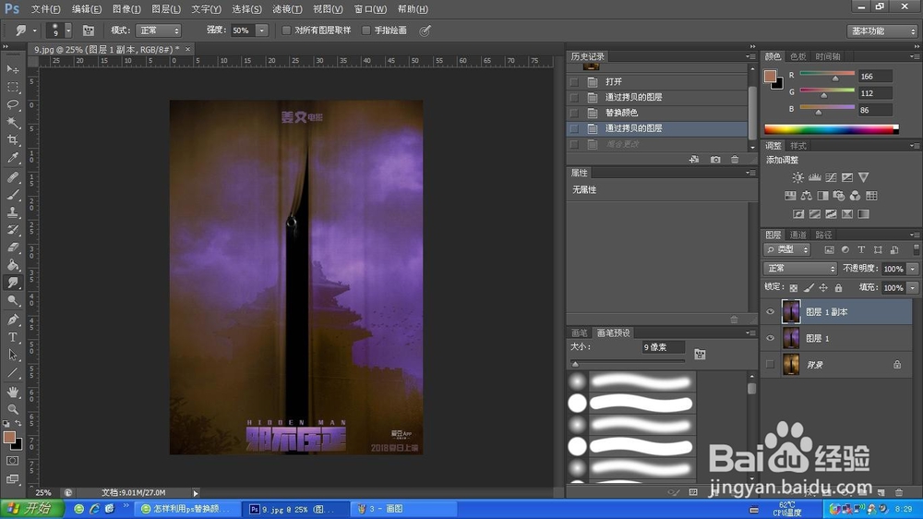Enable 对所有图层取样 checkbox
Screen dimensions: 923x519
(x=286, y=30)
